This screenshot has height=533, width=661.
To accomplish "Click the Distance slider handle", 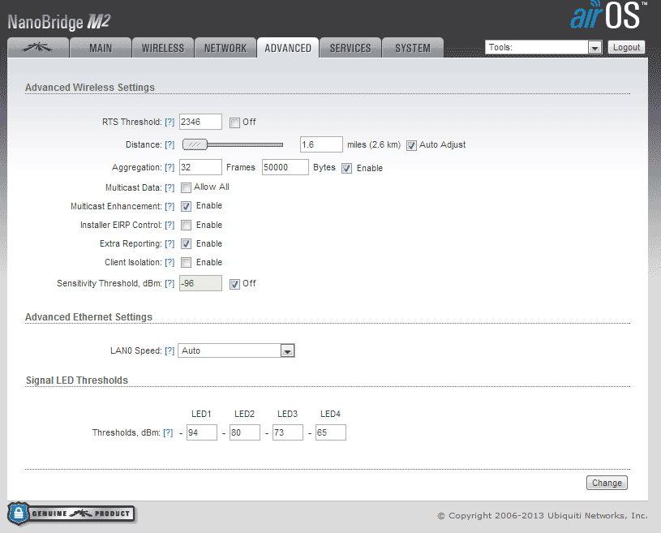I will pos(195,144).
